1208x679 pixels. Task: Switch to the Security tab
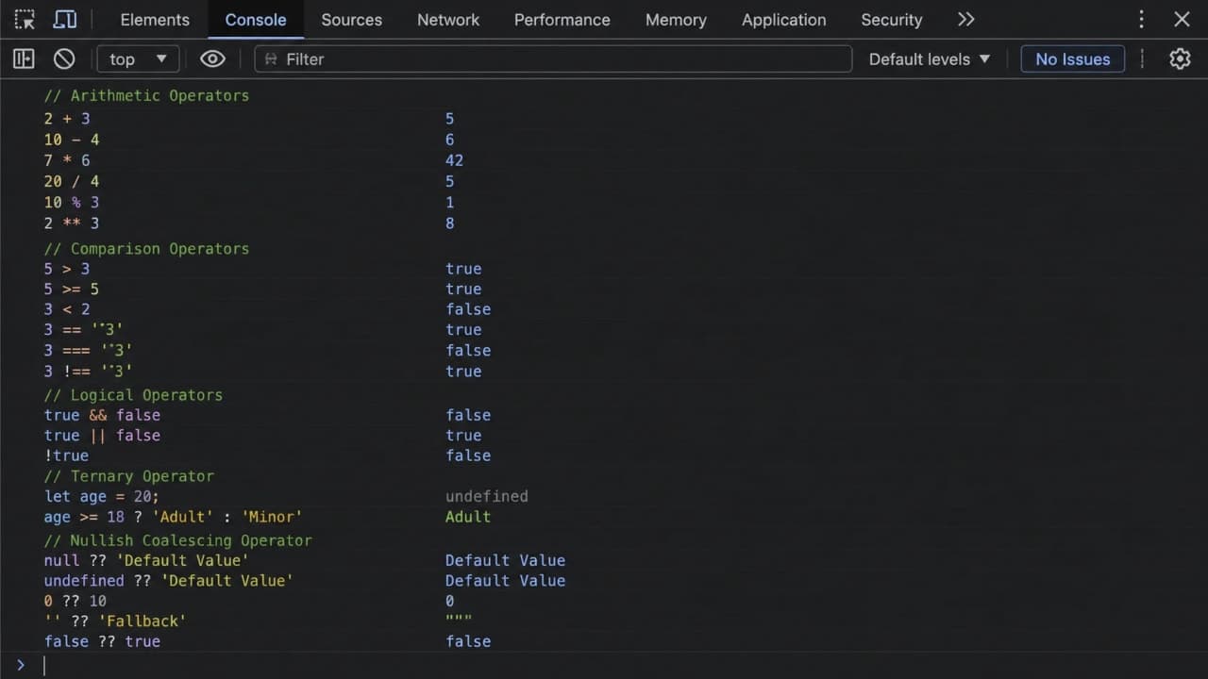tap(892, 20)
